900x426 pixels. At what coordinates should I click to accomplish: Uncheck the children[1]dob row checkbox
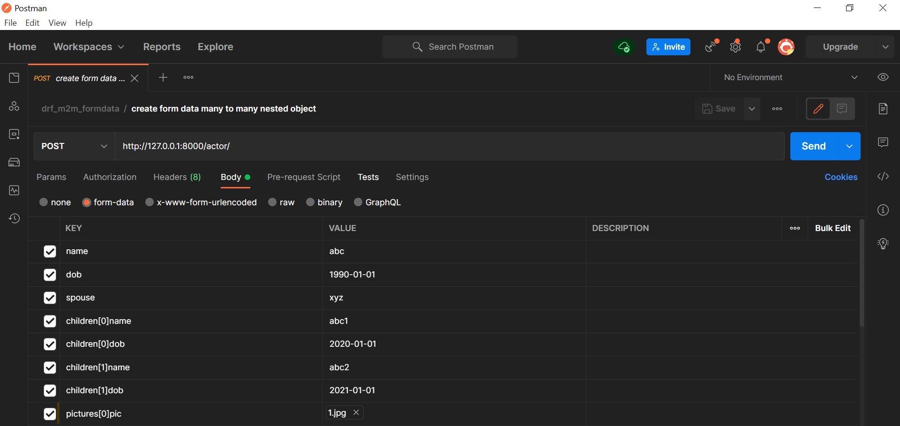coord(50,390)
